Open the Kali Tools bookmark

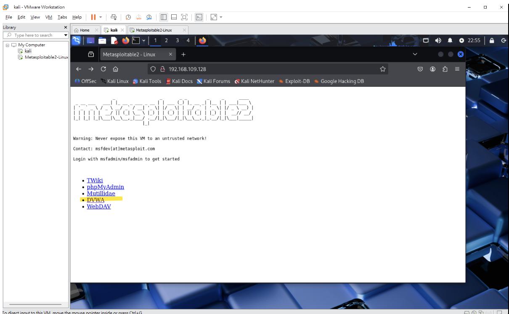147,81
